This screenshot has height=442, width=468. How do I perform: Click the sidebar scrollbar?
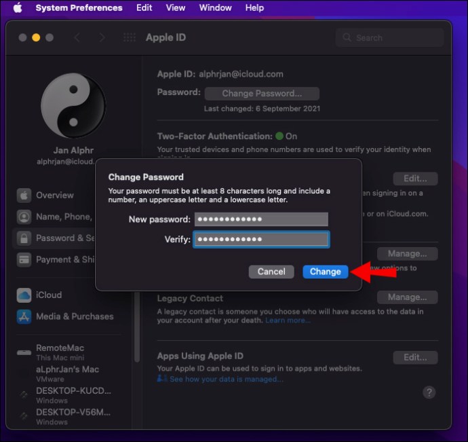click(137, 327)
